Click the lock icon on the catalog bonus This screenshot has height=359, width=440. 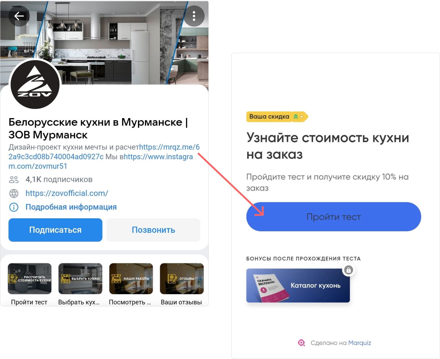(348, 270)
